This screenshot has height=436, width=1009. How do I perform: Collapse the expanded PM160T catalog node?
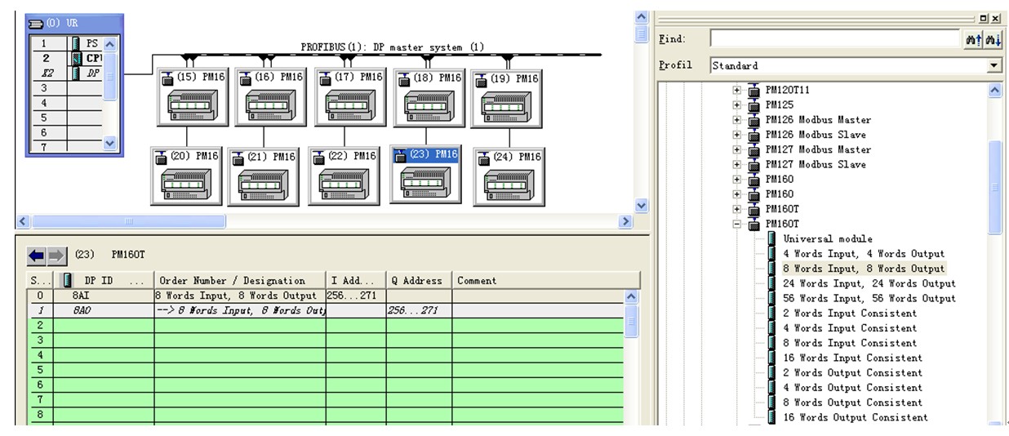737,224
